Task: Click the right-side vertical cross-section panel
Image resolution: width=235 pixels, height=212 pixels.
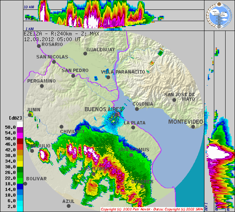Action: (x=220, y=121)
